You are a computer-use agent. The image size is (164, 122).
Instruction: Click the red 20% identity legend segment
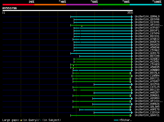click(x=18, y=5)
